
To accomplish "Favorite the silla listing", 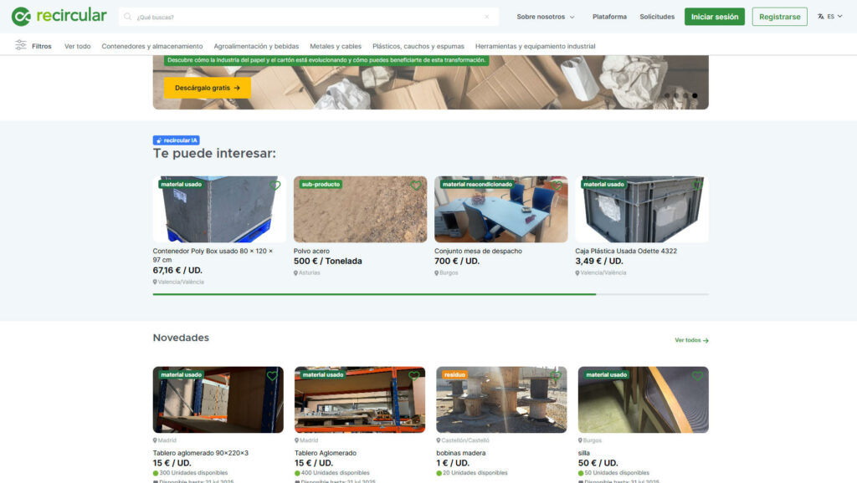I will point(697,376).
